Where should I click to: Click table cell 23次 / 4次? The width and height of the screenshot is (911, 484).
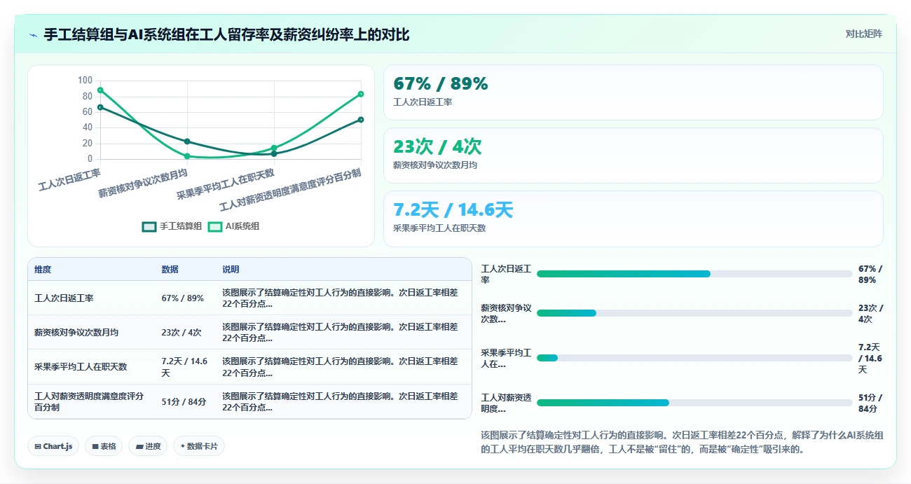pos(181,333)
